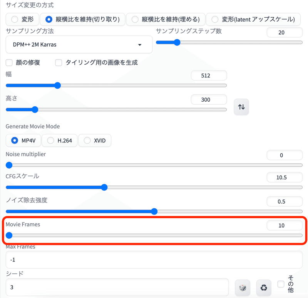Click the サンプリングステップ数 slider handle
Viewport: 308px width, 298px height.
pos(177,42)
